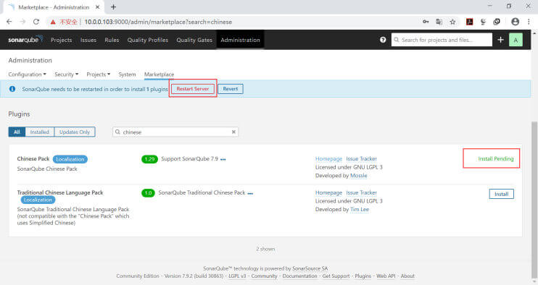The image size is (538, 285).
Task: Click the Traditional Chinese Pack 1.0 badge
Action: point(148,193)
